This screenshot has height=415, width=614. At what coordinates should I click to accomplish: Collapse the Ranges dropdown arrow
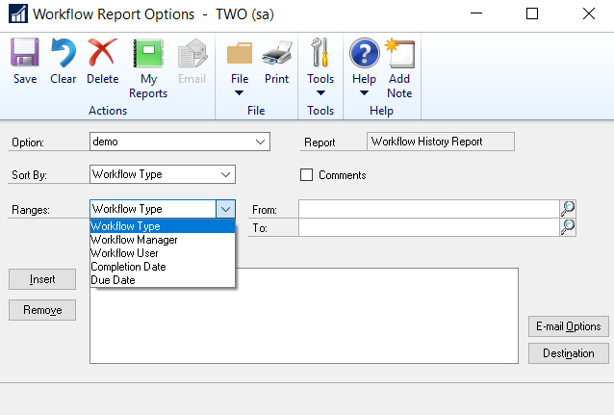(x=225, y=209)
